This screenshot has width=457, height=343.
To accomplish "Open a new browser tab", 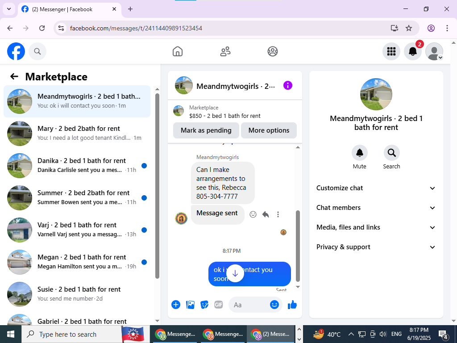I will (x=130, y=9).
